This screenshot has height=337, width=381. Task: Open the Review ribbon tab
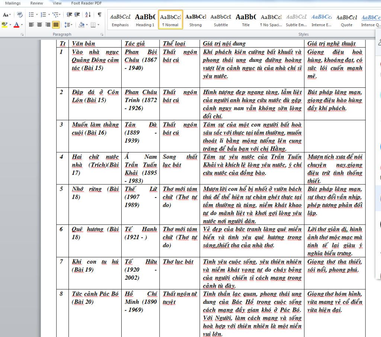click(37, 3)
